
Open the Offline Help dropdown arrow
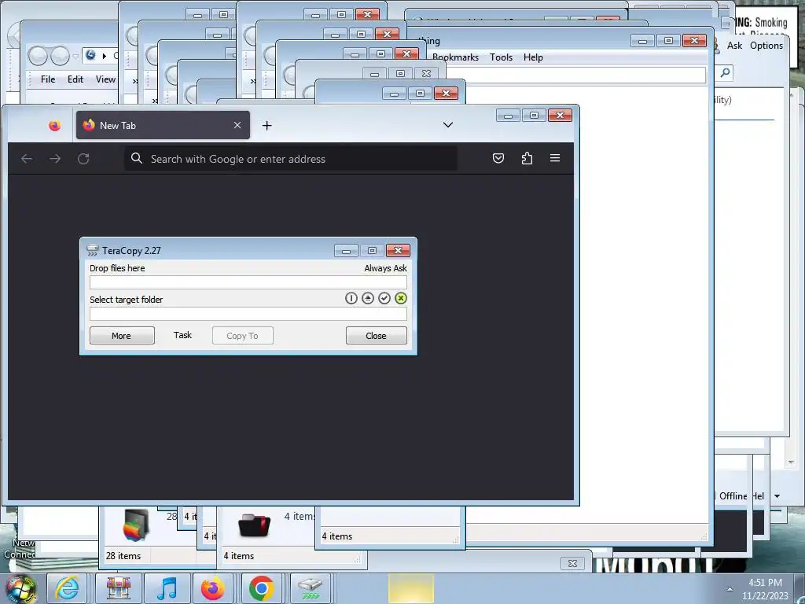click(777, 496)
